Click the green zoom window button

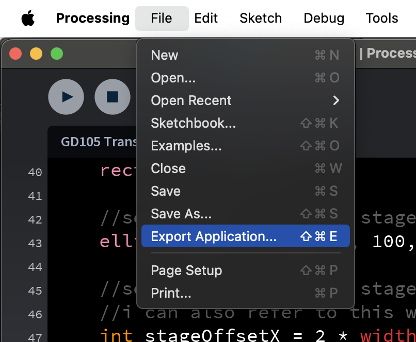pyautogui.click(x=57, y=54)
